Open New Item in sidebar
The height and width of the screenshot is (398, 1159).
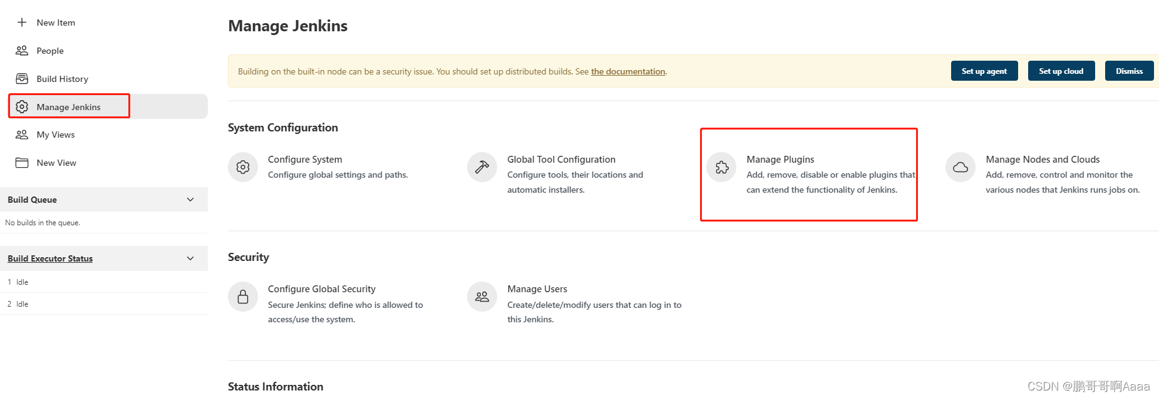point(56,23)
